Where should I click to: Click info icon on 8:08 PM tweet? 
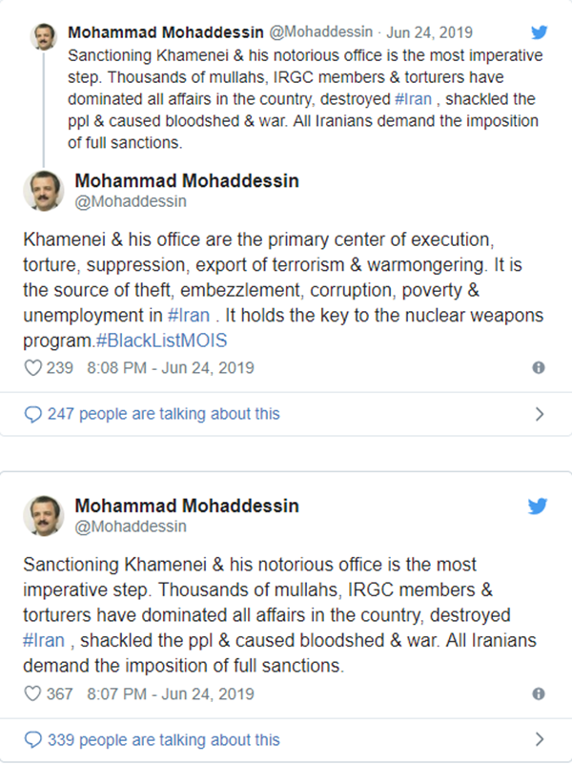[539, 367]
